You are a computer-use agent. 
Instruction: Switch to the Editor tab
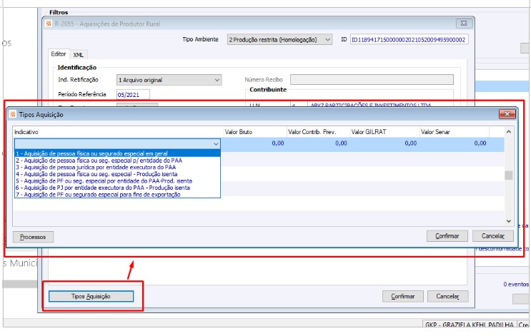tap(59, 54)
